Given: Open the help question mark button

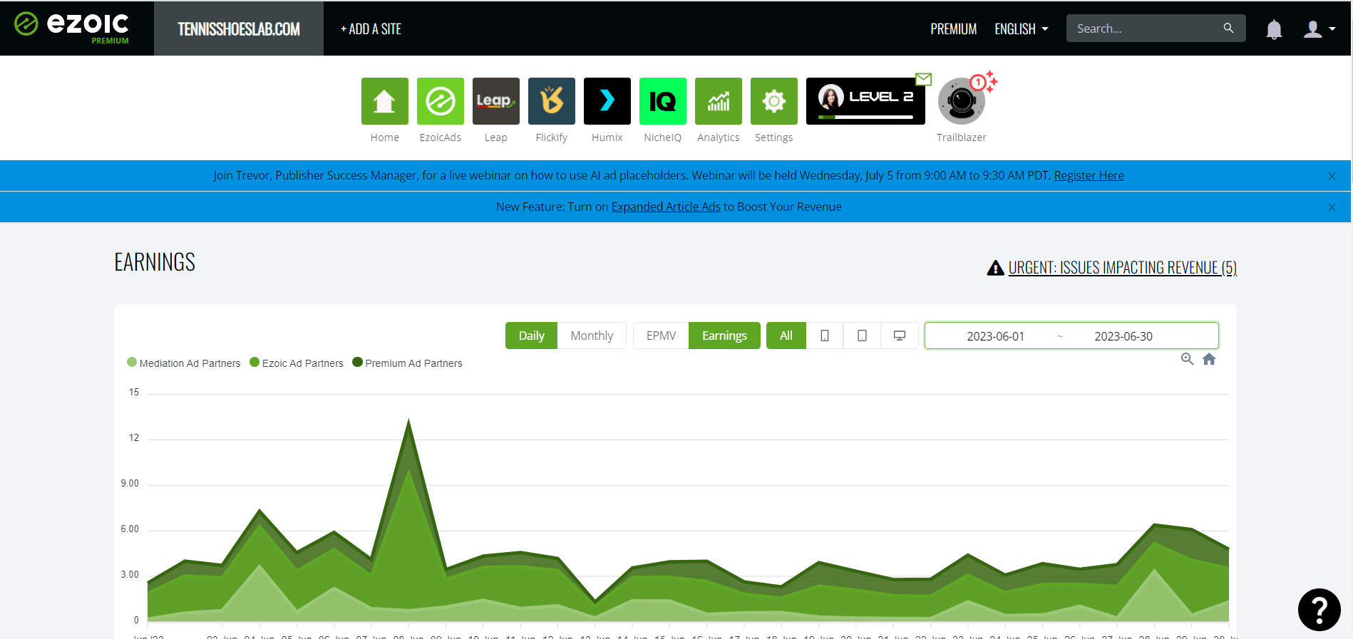Looking at the screenshot, I should click(1319, 610).
